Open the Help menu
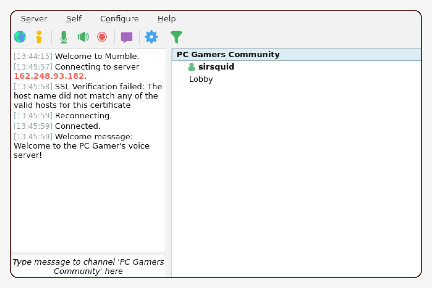Screen dimensions: 432x288 click(167, 19)
